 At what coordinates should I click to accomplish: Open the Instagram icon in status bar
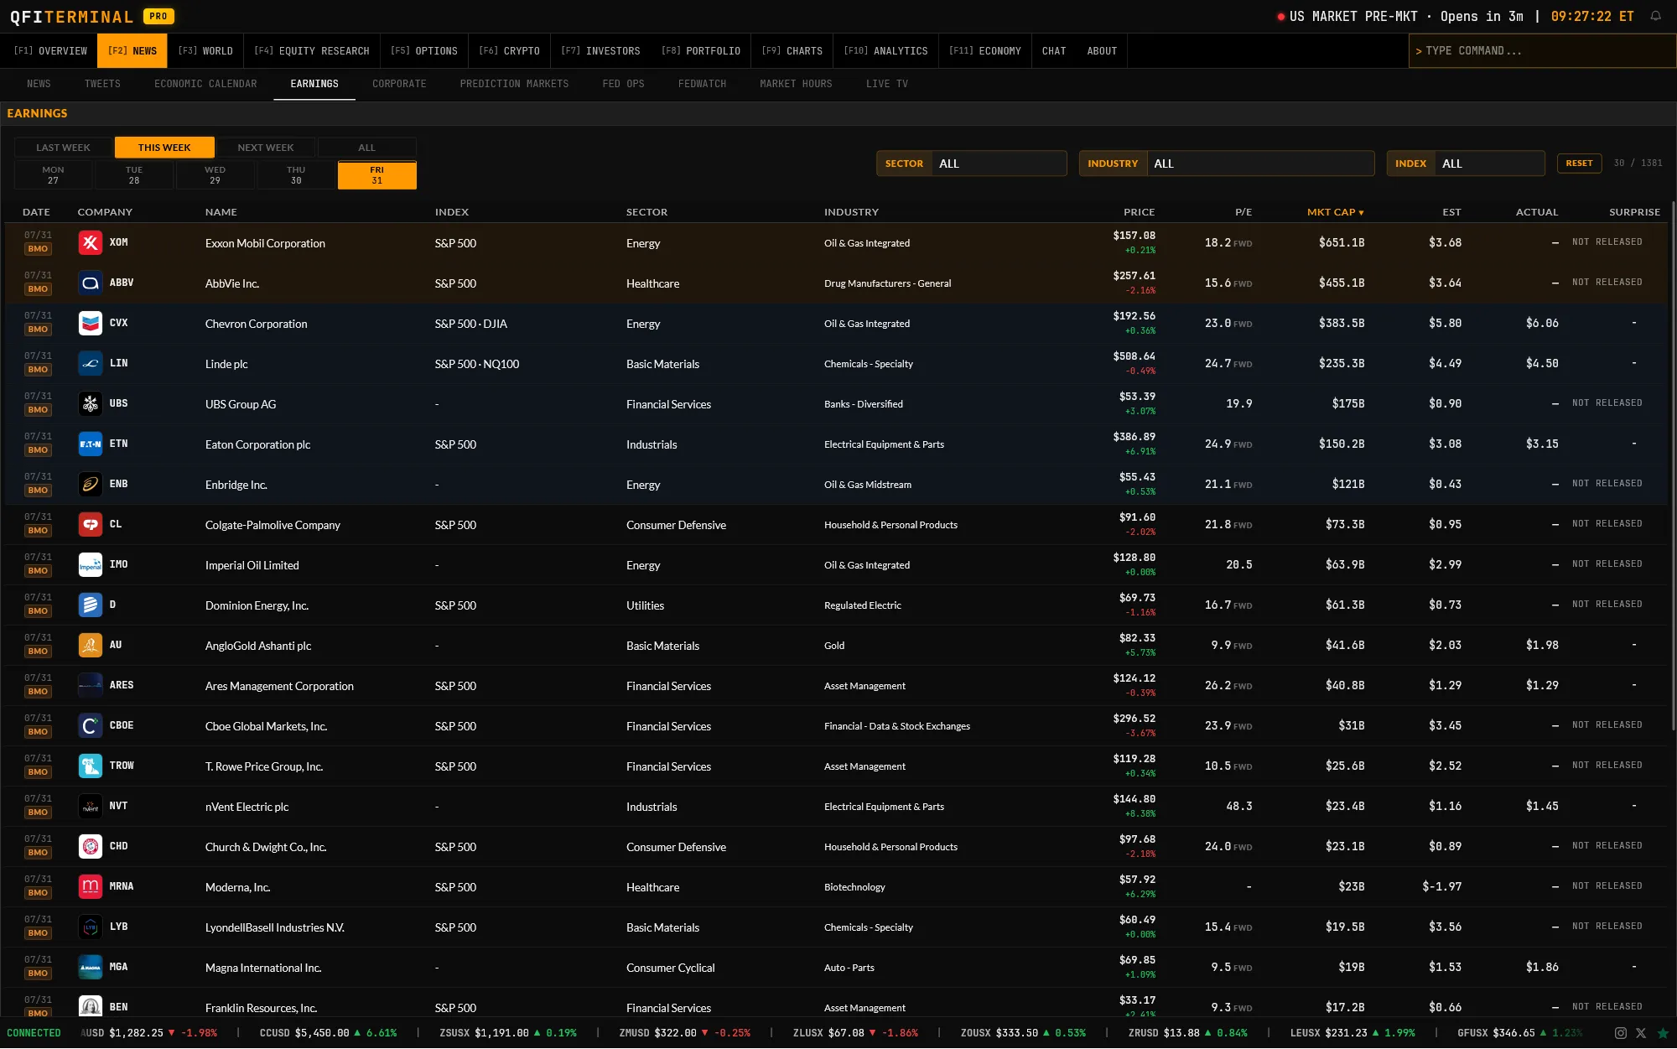pos(1621,1033)
